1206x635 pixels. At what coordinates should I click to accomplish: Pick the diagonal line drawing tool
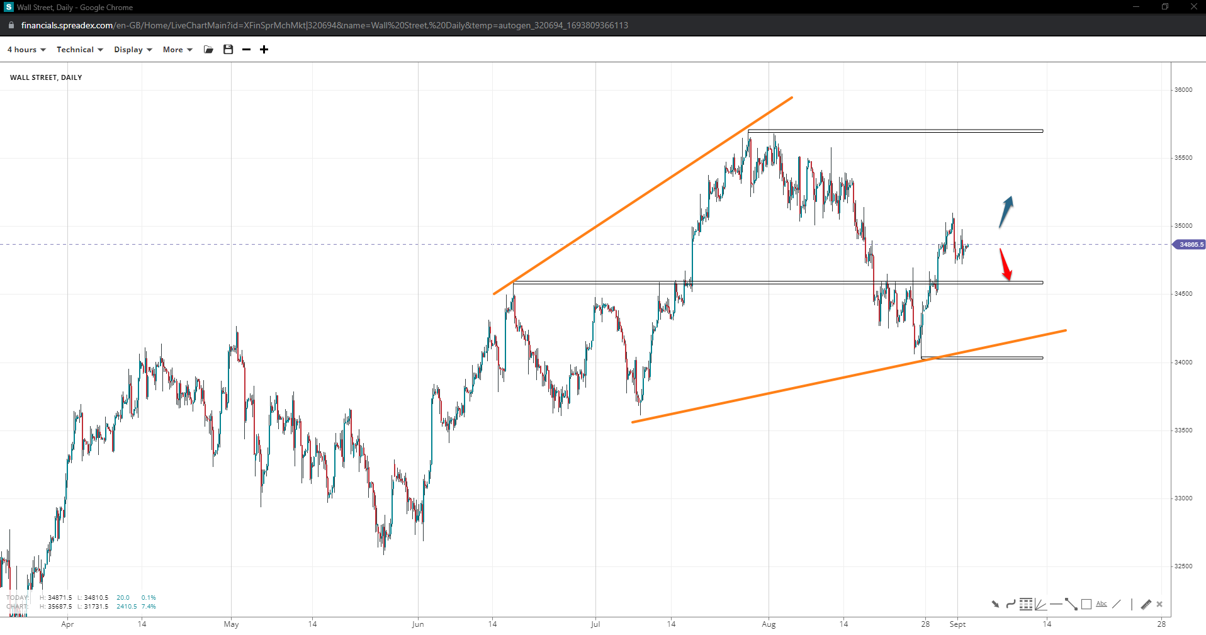[1117, 604]
